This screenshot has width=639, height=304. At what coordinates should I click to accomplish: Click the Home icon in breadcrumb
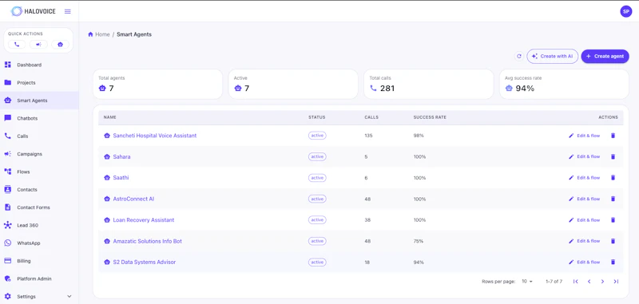coord(90,34)
